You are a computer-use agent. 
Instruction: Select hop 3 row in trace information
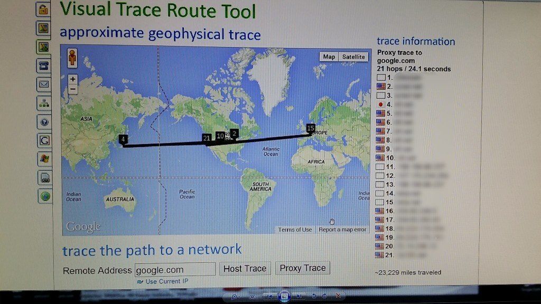point(398,95)
